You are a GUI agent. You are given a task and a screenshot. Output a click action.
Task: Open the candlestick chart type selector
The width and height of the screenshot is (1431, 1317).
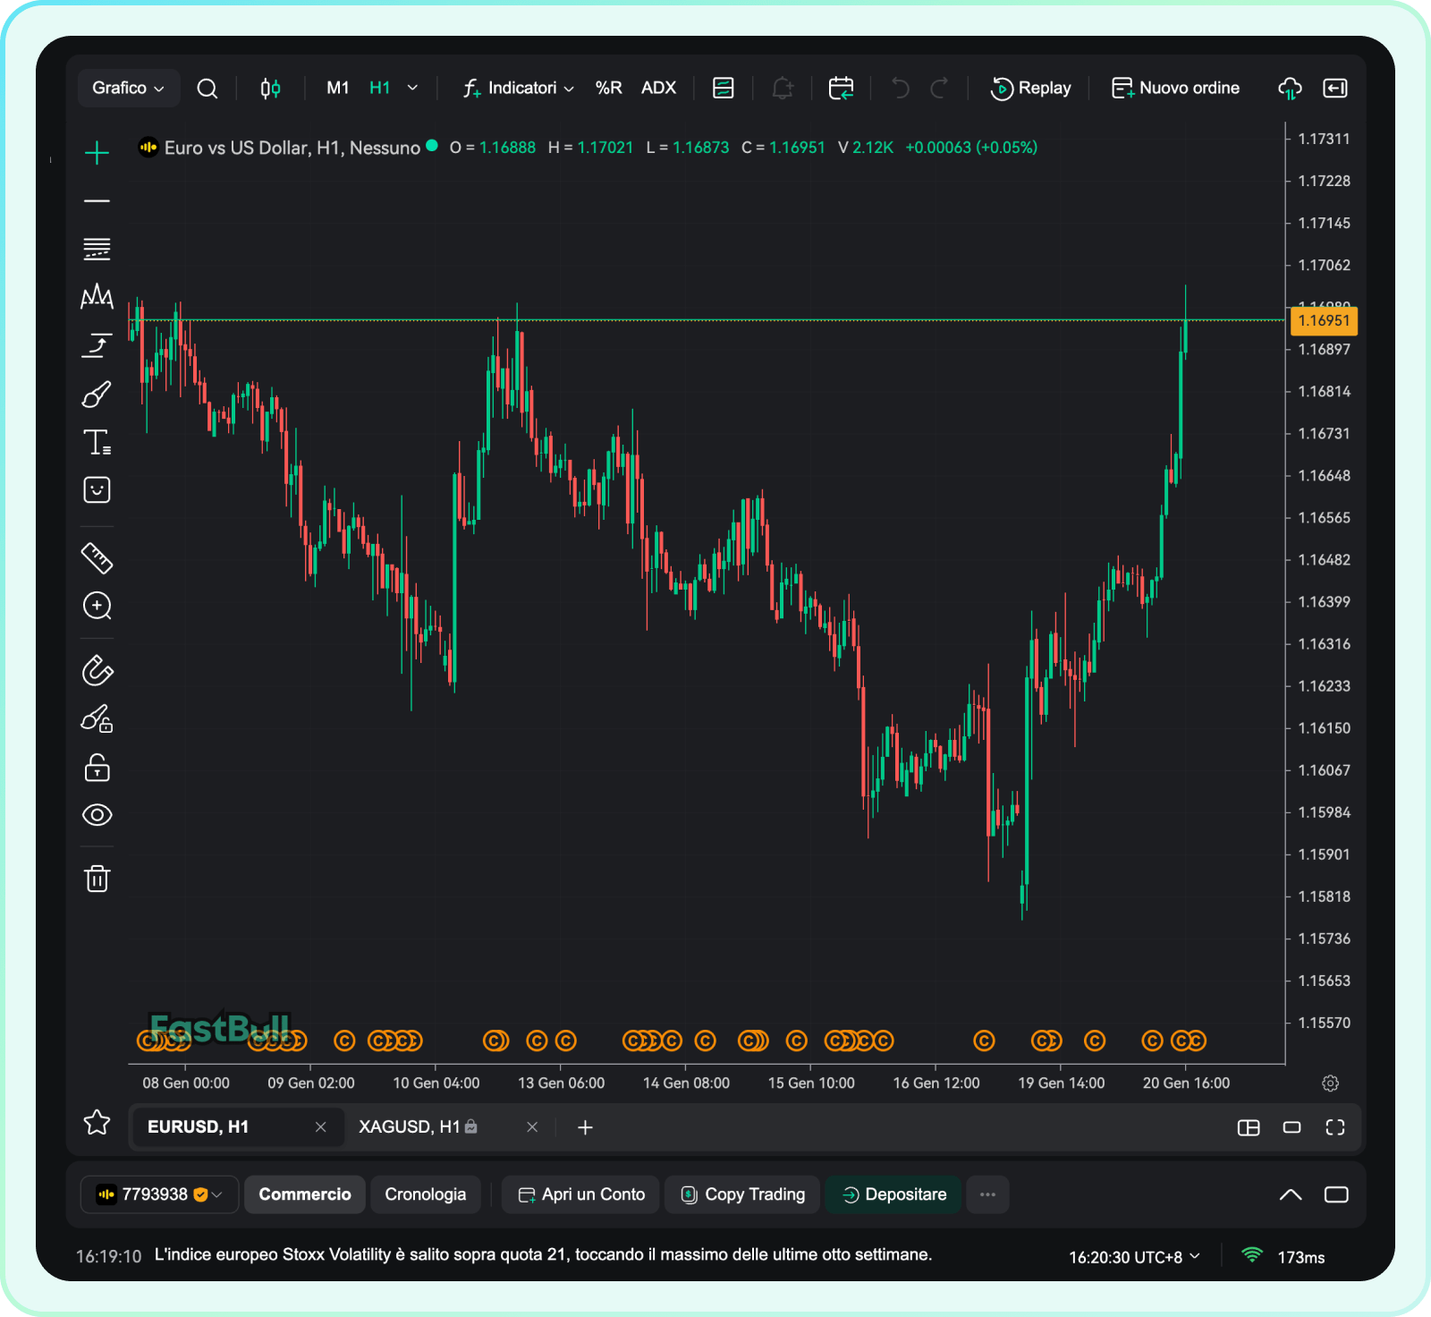pos(270,88)
